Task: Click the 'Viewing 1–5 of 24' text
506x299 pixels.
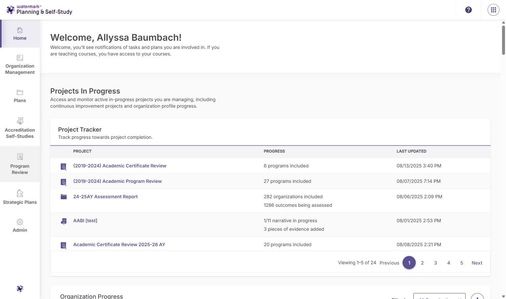Action: pos(357,263)
